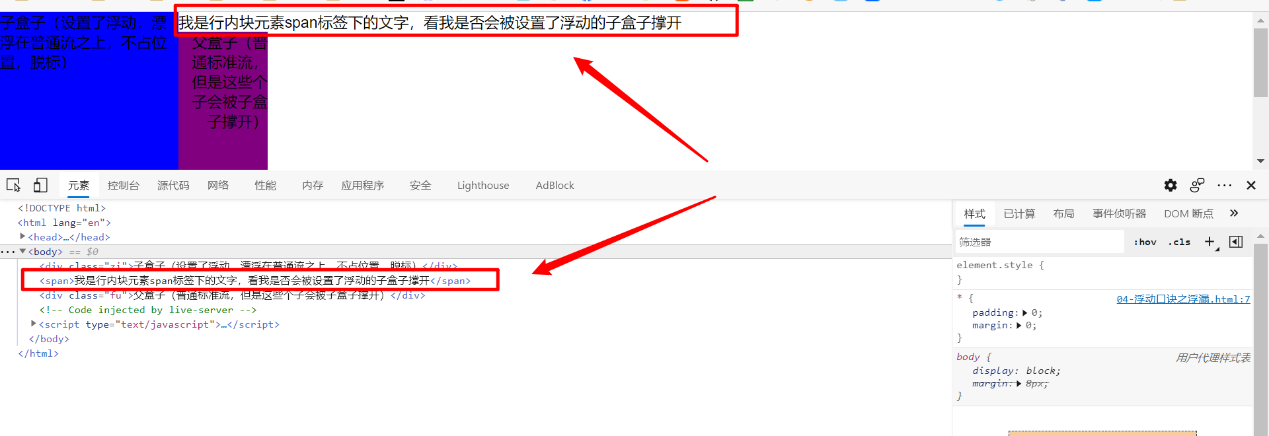Viewport: 1269px width, 436px height.
Task: Expand the script element node
Action: coord(33,324)
